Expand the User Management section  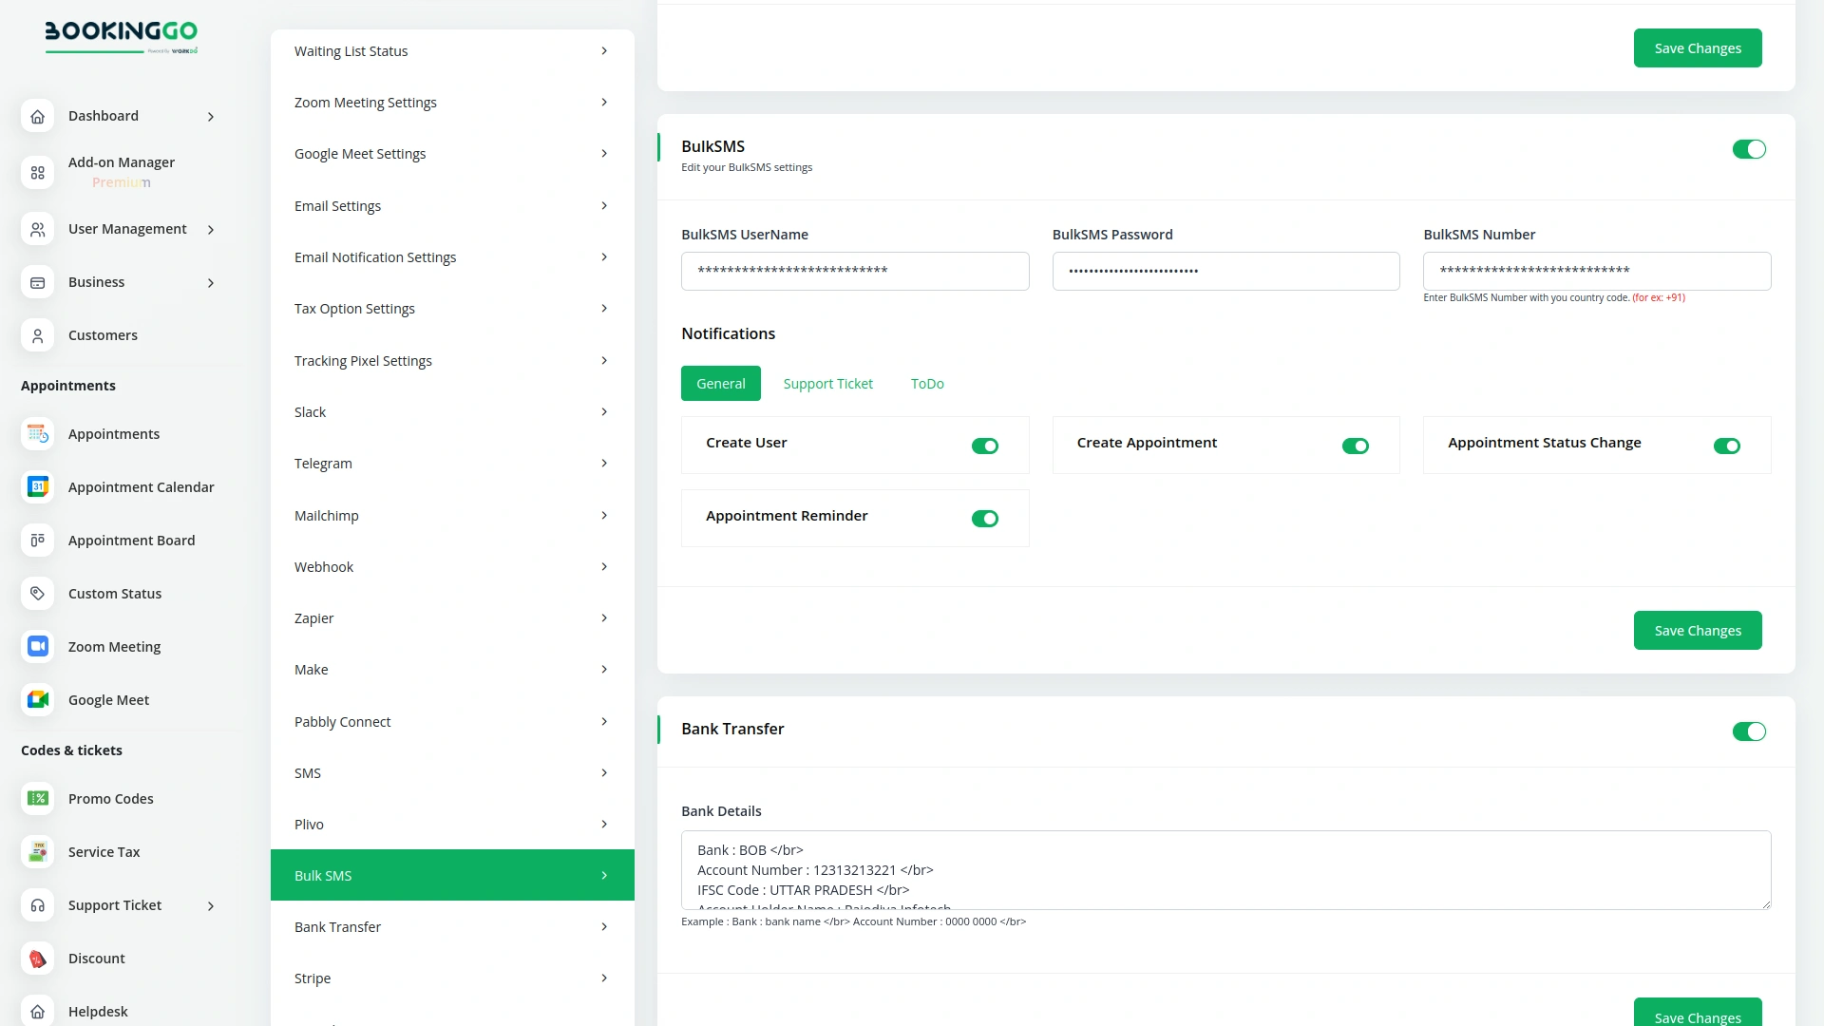tap(210, 229)
